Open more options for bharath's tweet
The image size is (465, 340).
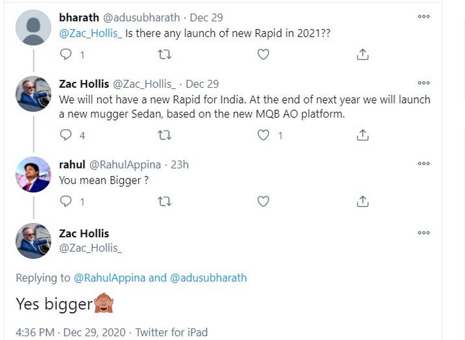click(x=423, y=16)
